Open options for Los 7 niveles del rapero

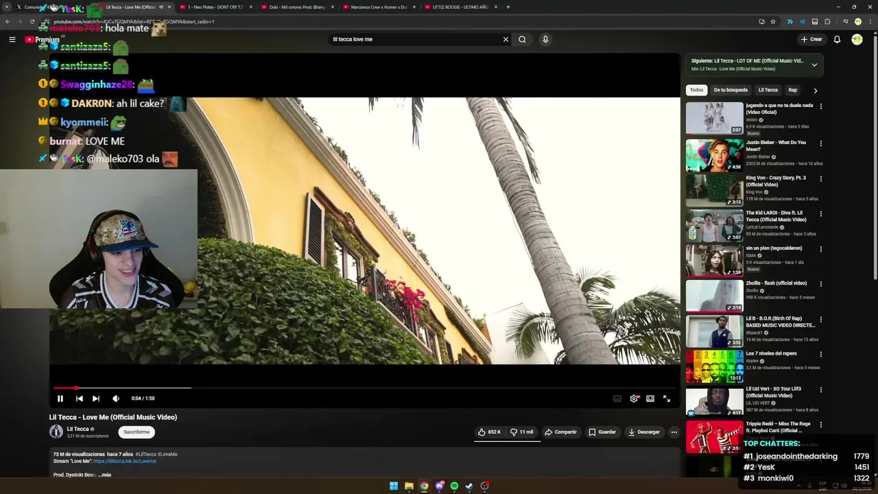pyautogui.click(x=821, y=355)
